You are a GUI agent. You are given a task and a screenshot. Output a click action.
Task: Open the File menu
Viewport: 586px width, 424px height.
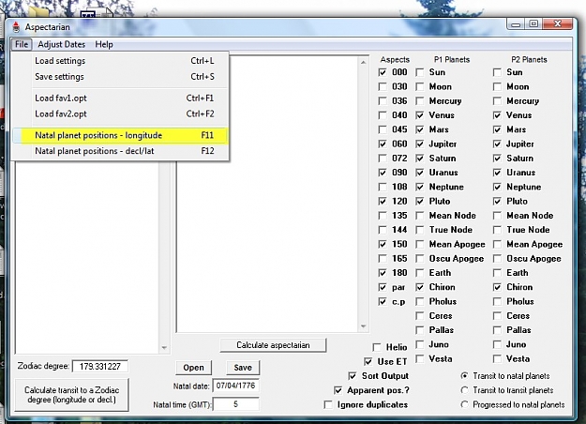point(22,44)
